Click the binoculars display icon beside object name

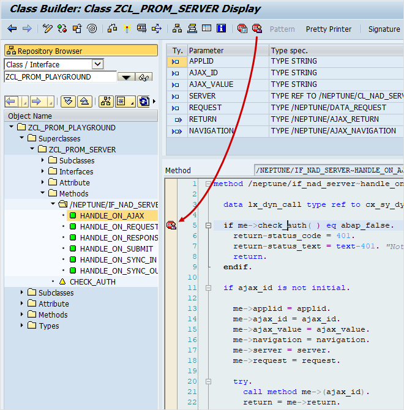pyautogui.click(x=144, y=77)
